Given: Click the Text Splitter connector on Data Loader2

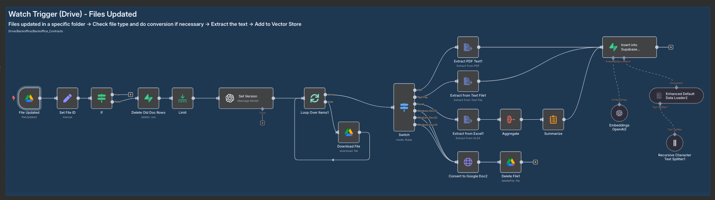Looking at the screenshot, I should [660, 104].
